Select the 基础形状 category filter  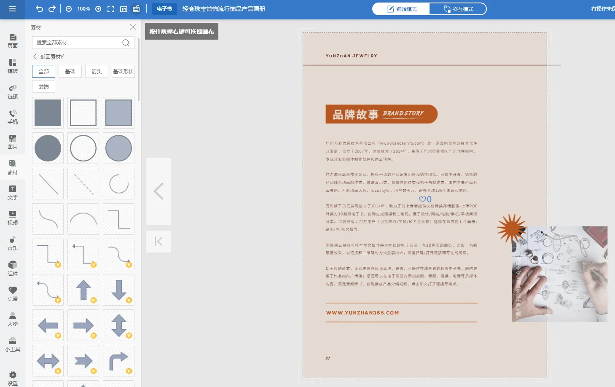123,72
